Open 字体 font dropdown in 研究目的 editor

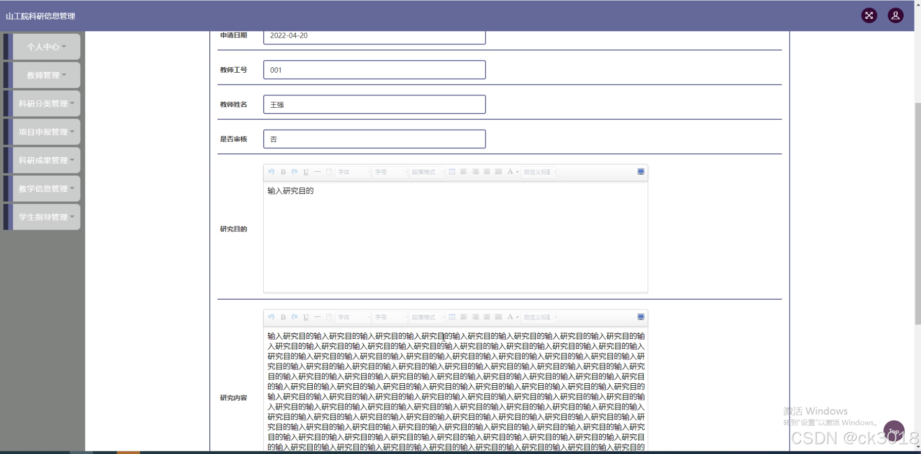(x=353, y=172)
